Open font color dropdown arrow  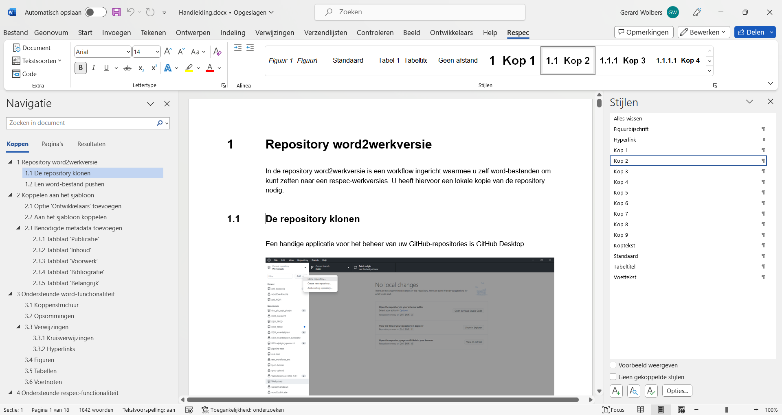[219, 68]
